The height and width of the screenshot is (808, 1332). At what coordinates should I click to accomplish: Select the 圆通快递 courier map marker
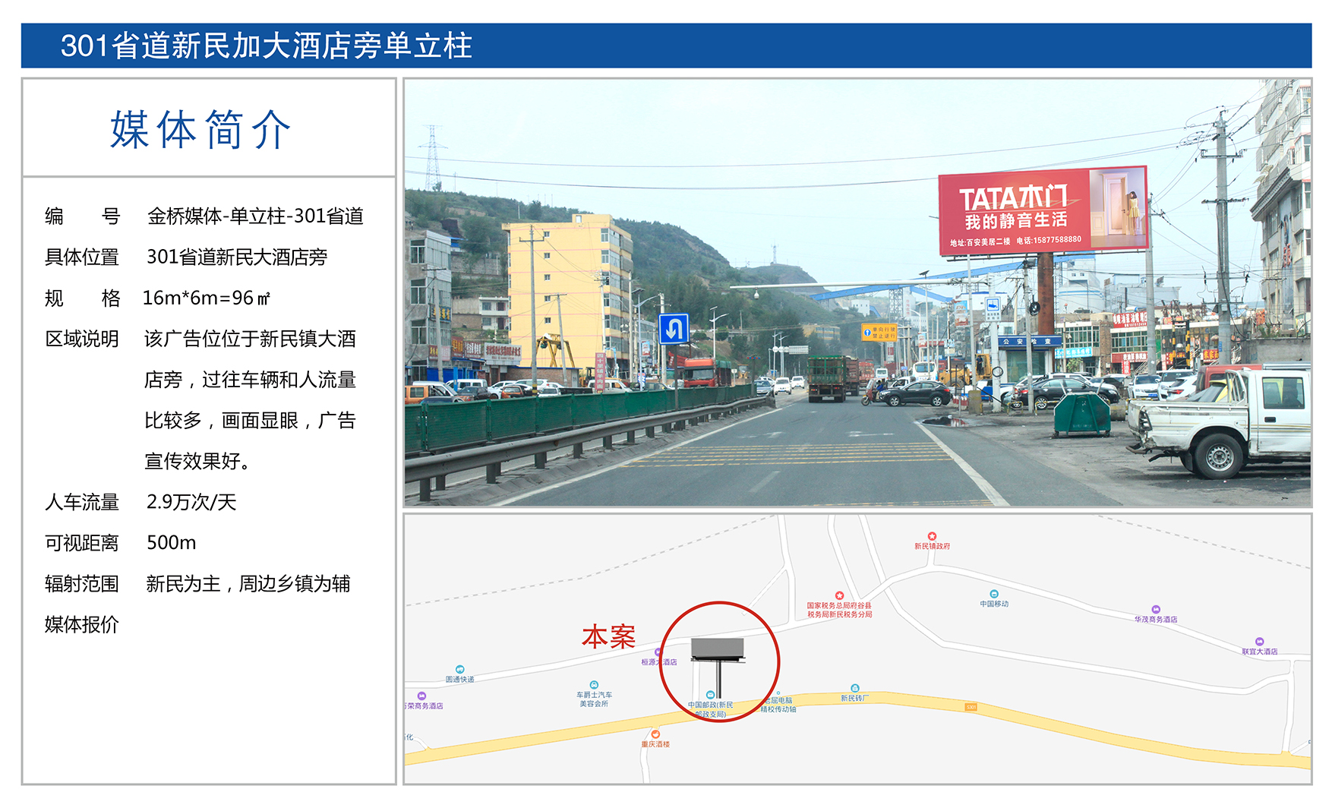(x=459, y=670)
